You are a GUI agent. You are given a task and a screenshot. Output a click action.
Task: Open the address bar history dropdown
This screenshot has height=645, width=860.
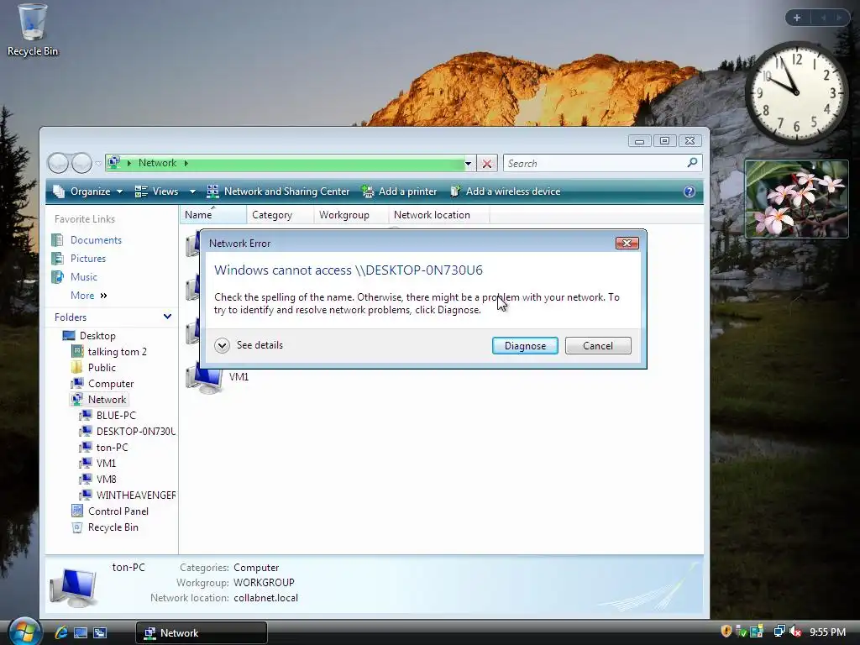pyautogui.click(x=468, y=164)
